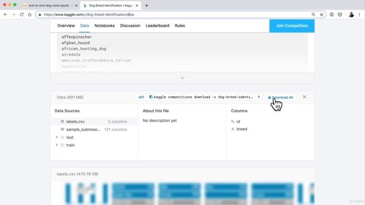365x205 pixels.
Task: Click the zoom magnifier icon in address bar
Action: coord(313,14)
